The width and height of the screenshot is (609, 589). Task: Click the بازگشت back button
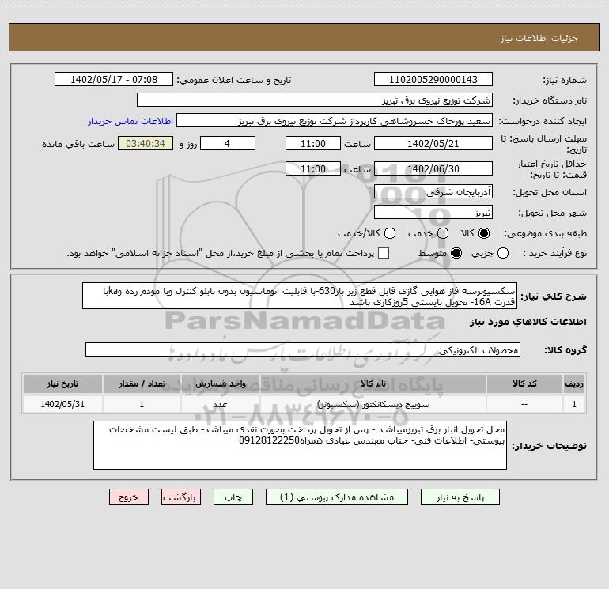[x=181, y=497]
